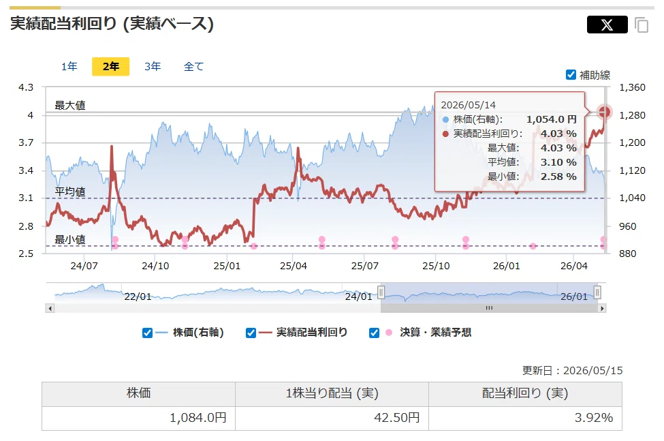Viewport: 664px width, 441px height.
Task: Click the 実績配当利回り legend label
Action: coord(312,333)
